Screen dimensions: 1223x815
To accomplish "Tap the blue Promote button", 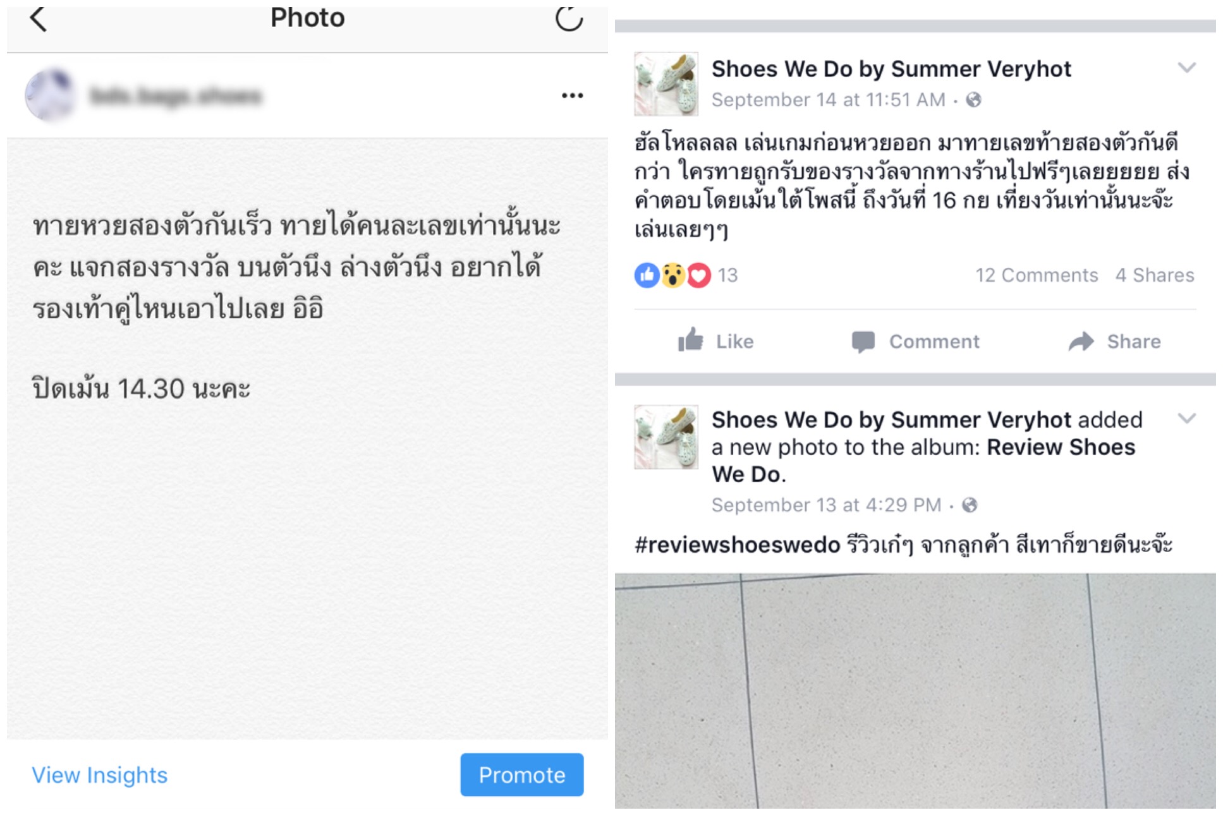I will (x=521, y=775).
